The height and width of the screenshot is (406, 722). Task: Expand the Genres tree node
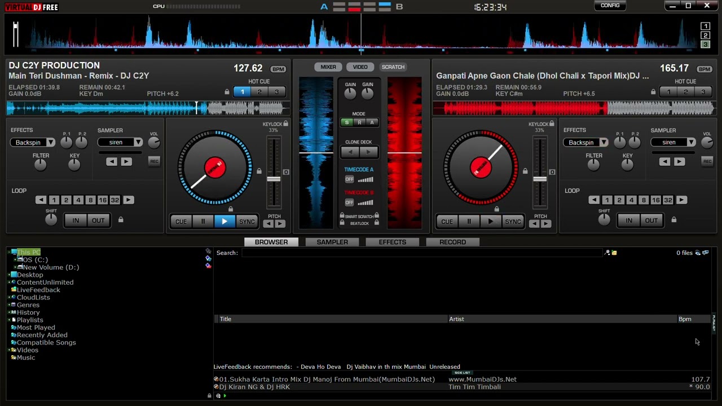[9, 305]
